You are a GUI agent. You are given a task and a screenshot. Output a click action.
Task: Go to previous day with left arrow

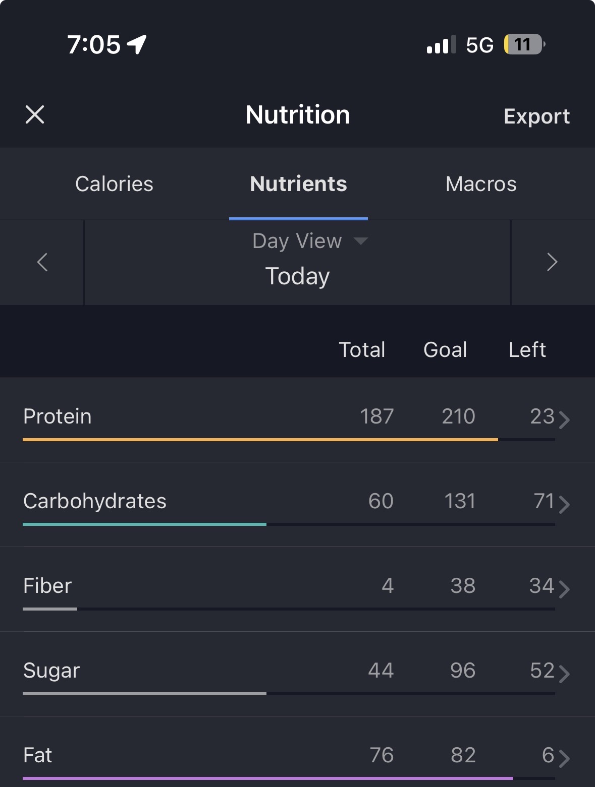click(x=42, y=262)
